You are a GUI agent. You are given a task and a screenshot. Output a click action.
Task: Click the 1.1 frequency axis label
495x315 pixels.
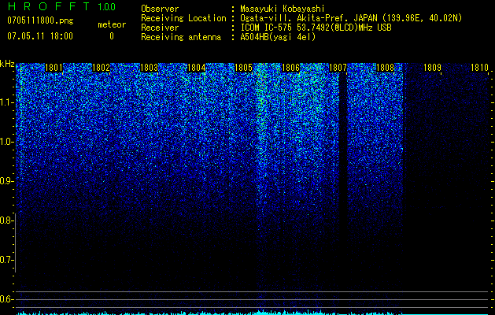(x=7, y=102)
